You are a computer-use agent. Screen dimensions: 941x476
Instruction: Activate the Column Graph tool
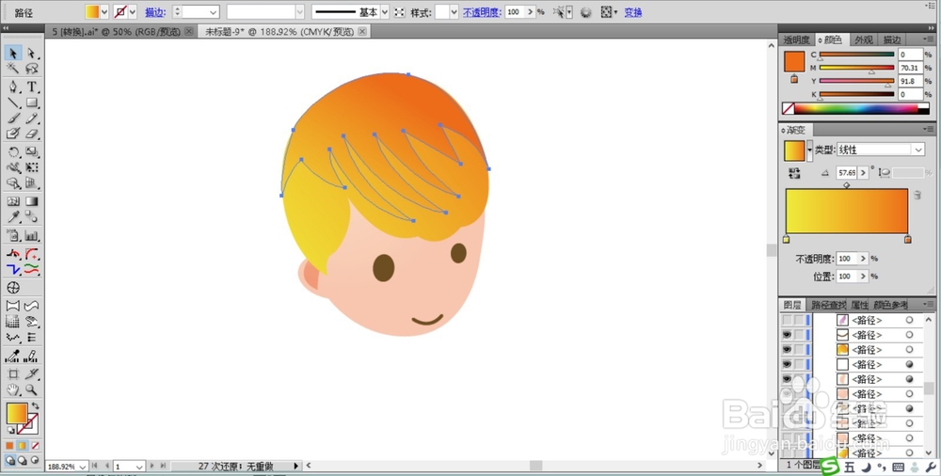pos(31,236)
